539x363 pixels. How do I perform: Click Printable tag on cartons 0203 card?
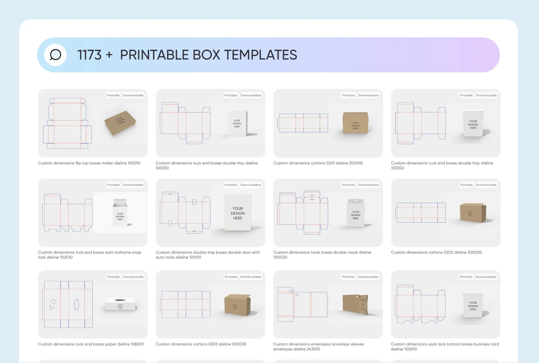[231, 277]
